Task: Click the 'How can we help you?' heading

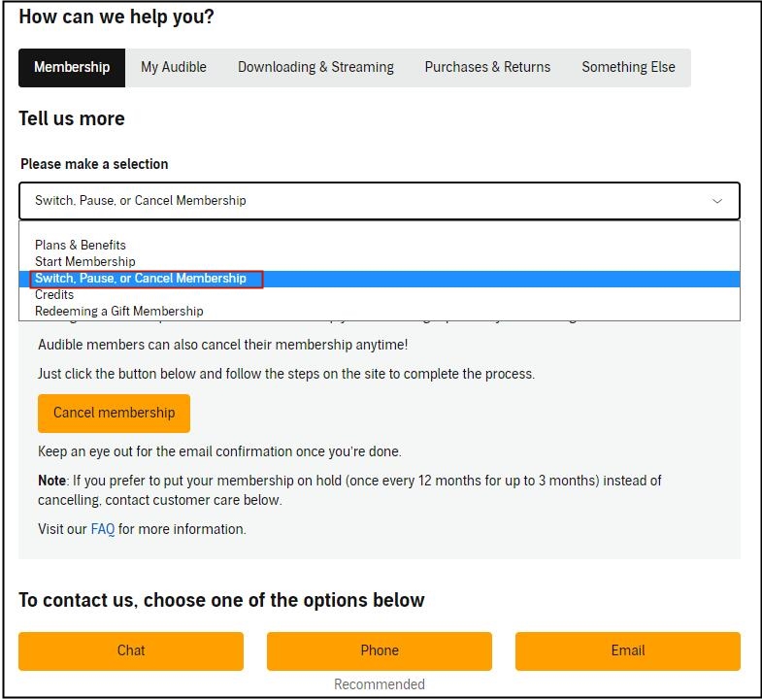Action: point(116,17)
